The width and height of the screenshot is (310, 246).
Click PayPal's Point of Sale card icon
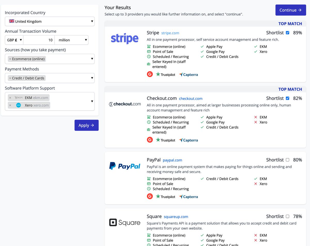point(149,184)
